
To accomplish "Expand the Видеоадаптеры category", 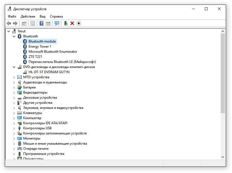I will [x=14, y=92].
